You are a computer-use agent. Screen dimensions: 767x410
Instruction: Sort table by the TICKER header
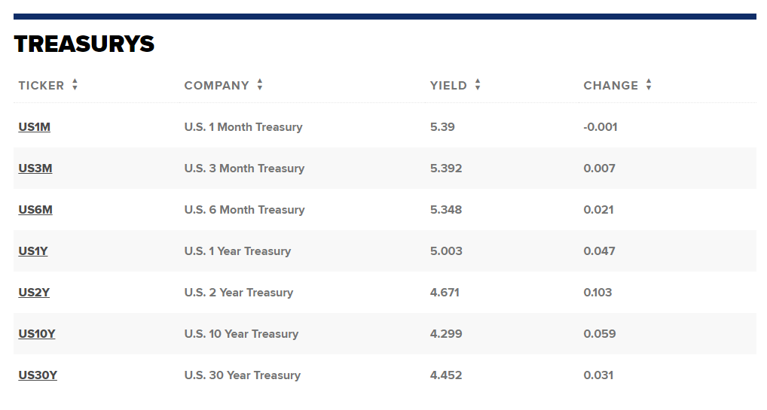[41, 85]
